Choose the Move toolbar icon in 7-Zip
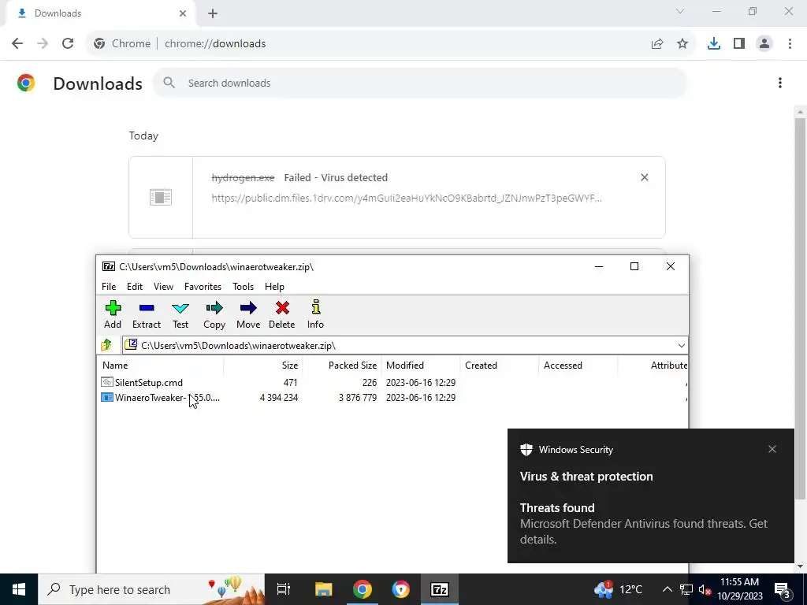Screen dimensions: 807x605 [248, 314]
